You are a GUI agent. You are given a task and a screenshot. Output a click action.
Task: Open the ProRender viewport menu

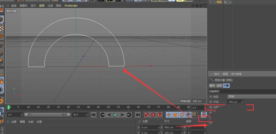71,6
